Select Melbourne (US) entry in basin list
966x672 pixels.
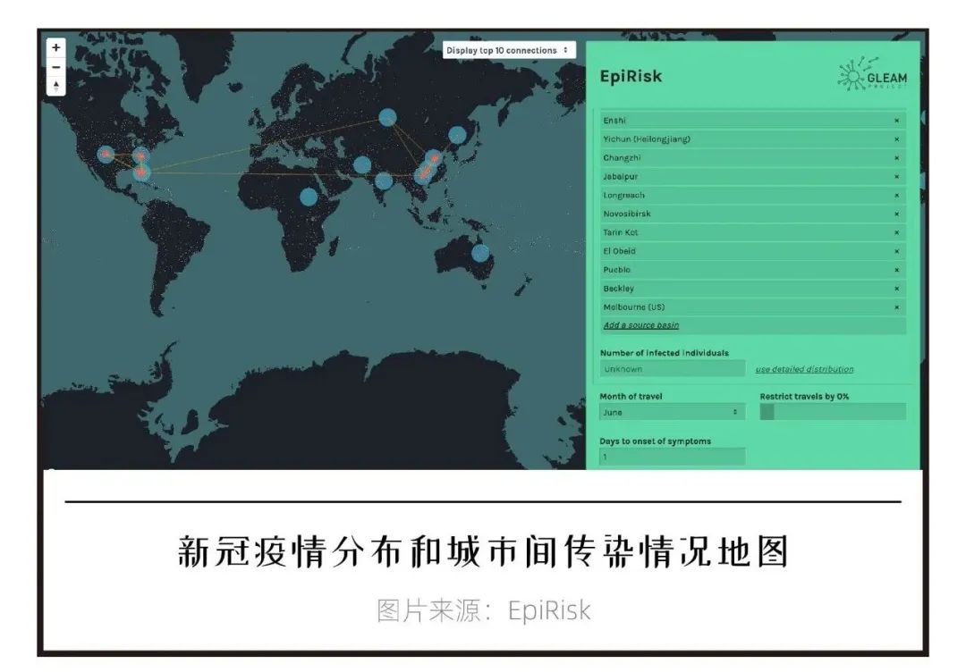(753, 307)
